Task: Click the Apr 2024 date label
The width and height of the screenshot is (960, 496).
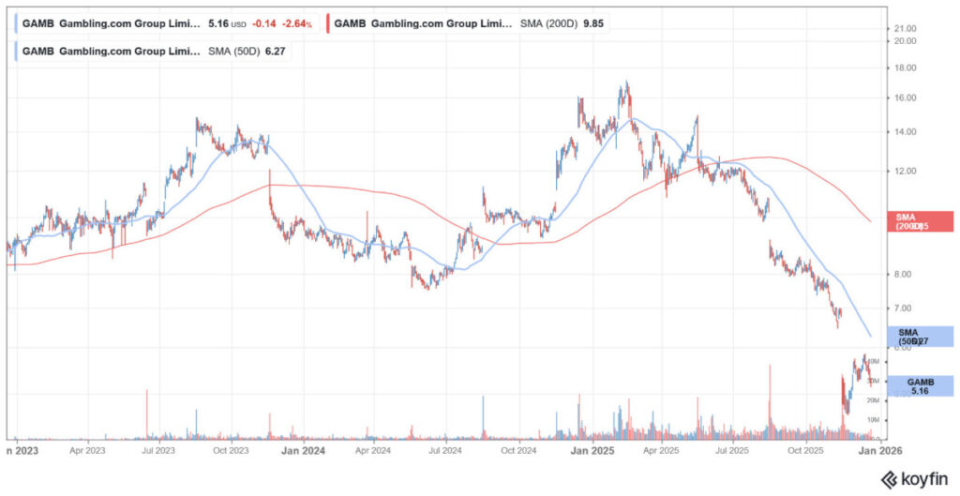Action: pos(374,450)
